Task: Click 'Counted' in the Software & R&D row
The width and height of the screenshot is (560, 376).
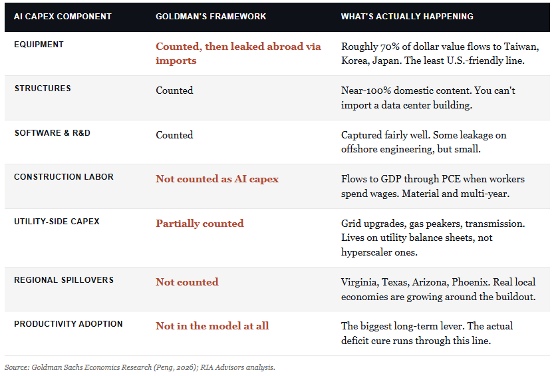Action: click(x=174, y=135)
